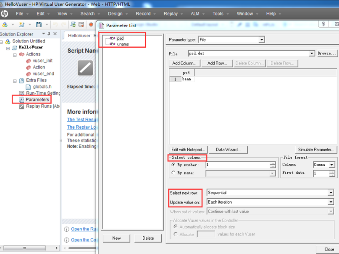Select the 'By number' radio button
This screenshot has width=339, height=254.
coord(174,165)
